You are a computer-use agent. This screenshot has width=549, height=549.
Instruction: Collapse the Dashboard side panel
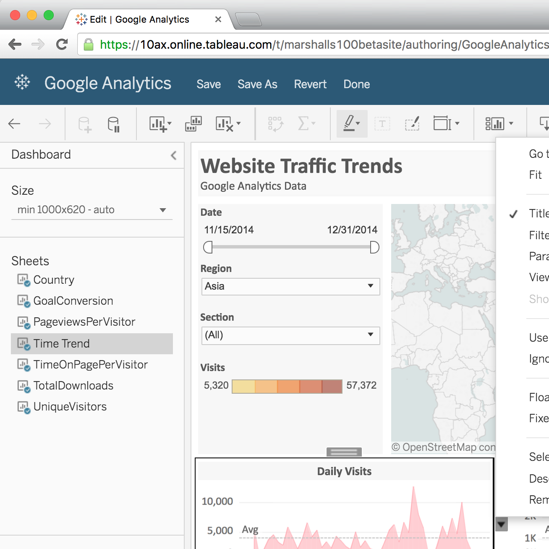(174, 156)
